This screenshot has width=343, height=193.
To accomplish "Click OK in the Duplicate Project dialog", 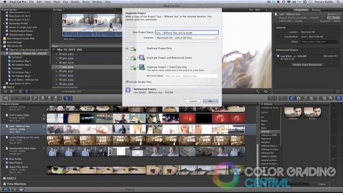I will tap(210, 101).
